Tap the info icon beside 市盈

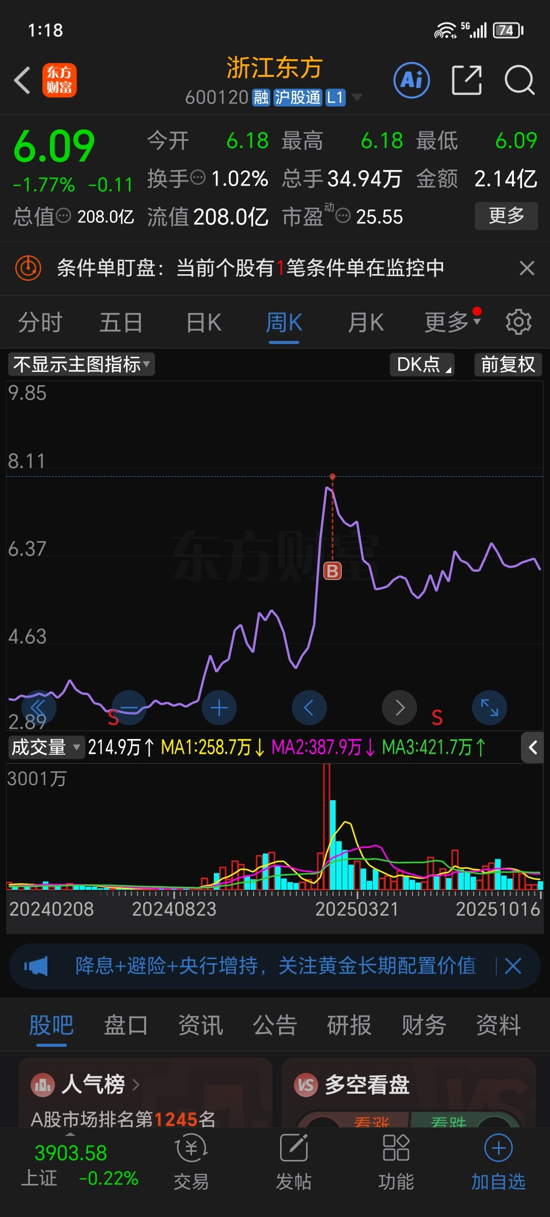coord(343,216)
